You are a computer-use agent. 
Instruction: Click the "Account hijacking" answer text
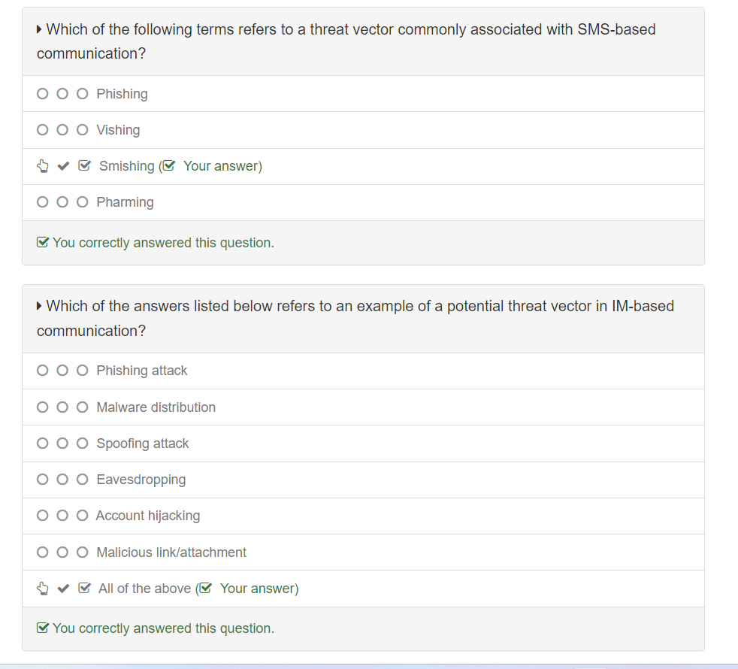click(148, 516)
